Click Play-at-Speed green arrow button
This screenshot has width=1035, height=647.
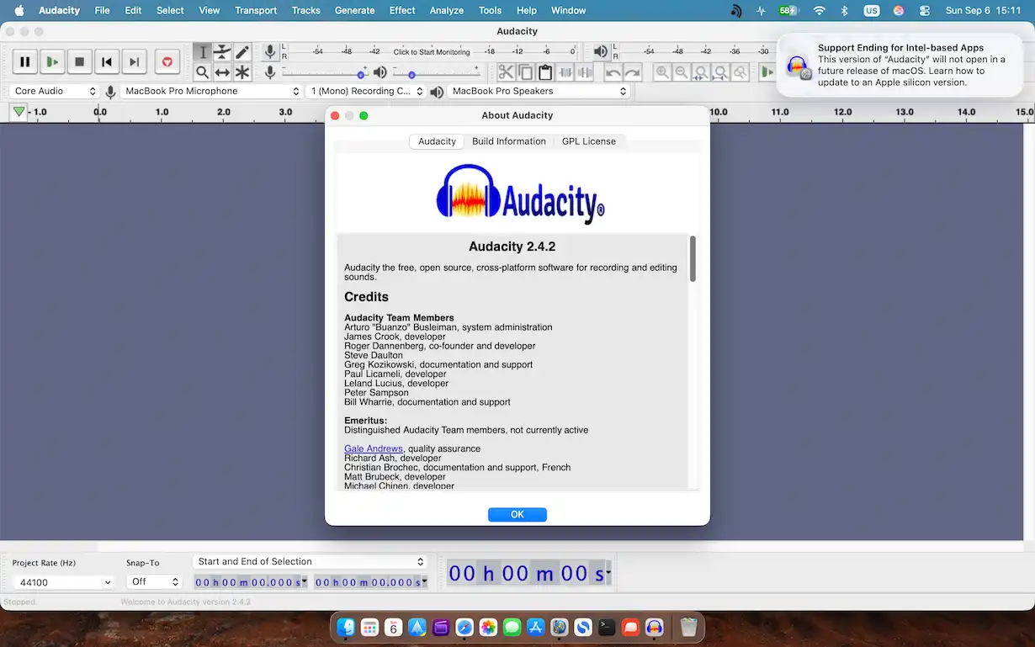(767, 72)
